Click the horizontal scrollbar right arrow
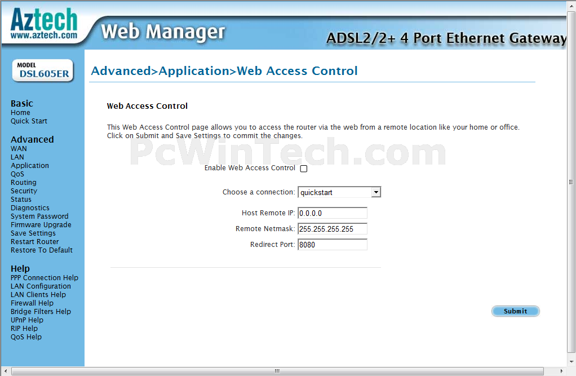576x376 pixels. click(561, 371)
